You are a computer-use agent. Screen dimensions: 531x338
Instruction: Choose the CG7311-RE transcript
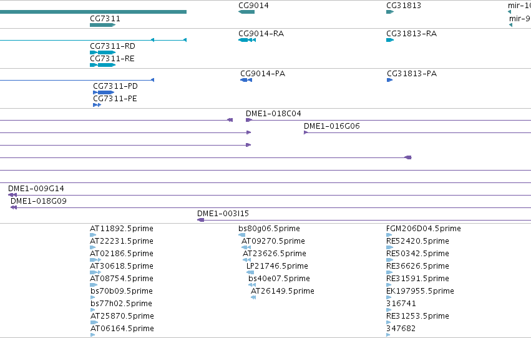(x=102, y=65)
